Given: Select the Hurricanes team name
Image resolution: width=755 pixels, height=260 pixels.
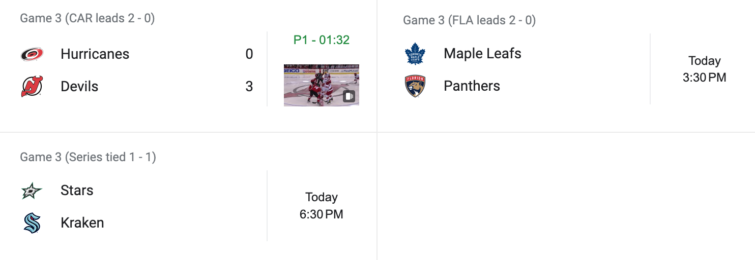Looking at the screenshot, I should tap(95, 54).
